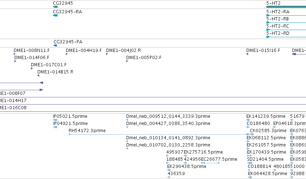Click the CO186480 feature label

(259, 124)
